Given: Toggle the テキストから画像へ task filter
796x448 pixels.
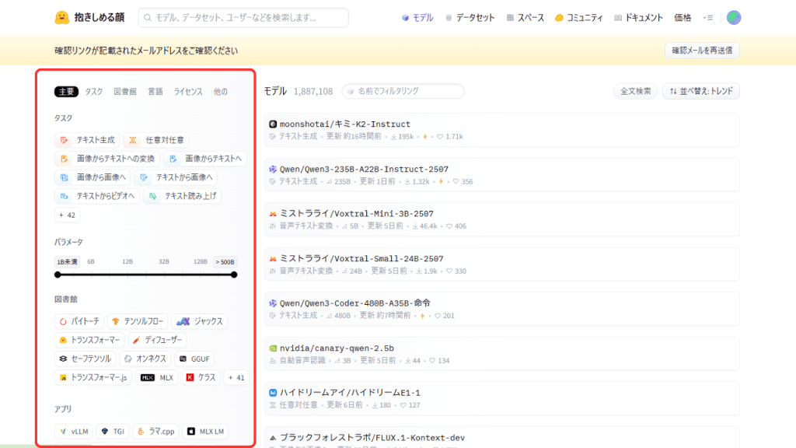Looking at the screenshot, I should [x=176, y=177].
